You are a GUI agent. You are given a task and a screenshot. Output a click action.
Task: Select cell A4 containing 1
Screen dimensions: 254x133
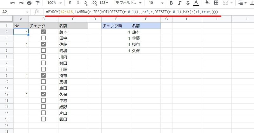click(21, 44)
